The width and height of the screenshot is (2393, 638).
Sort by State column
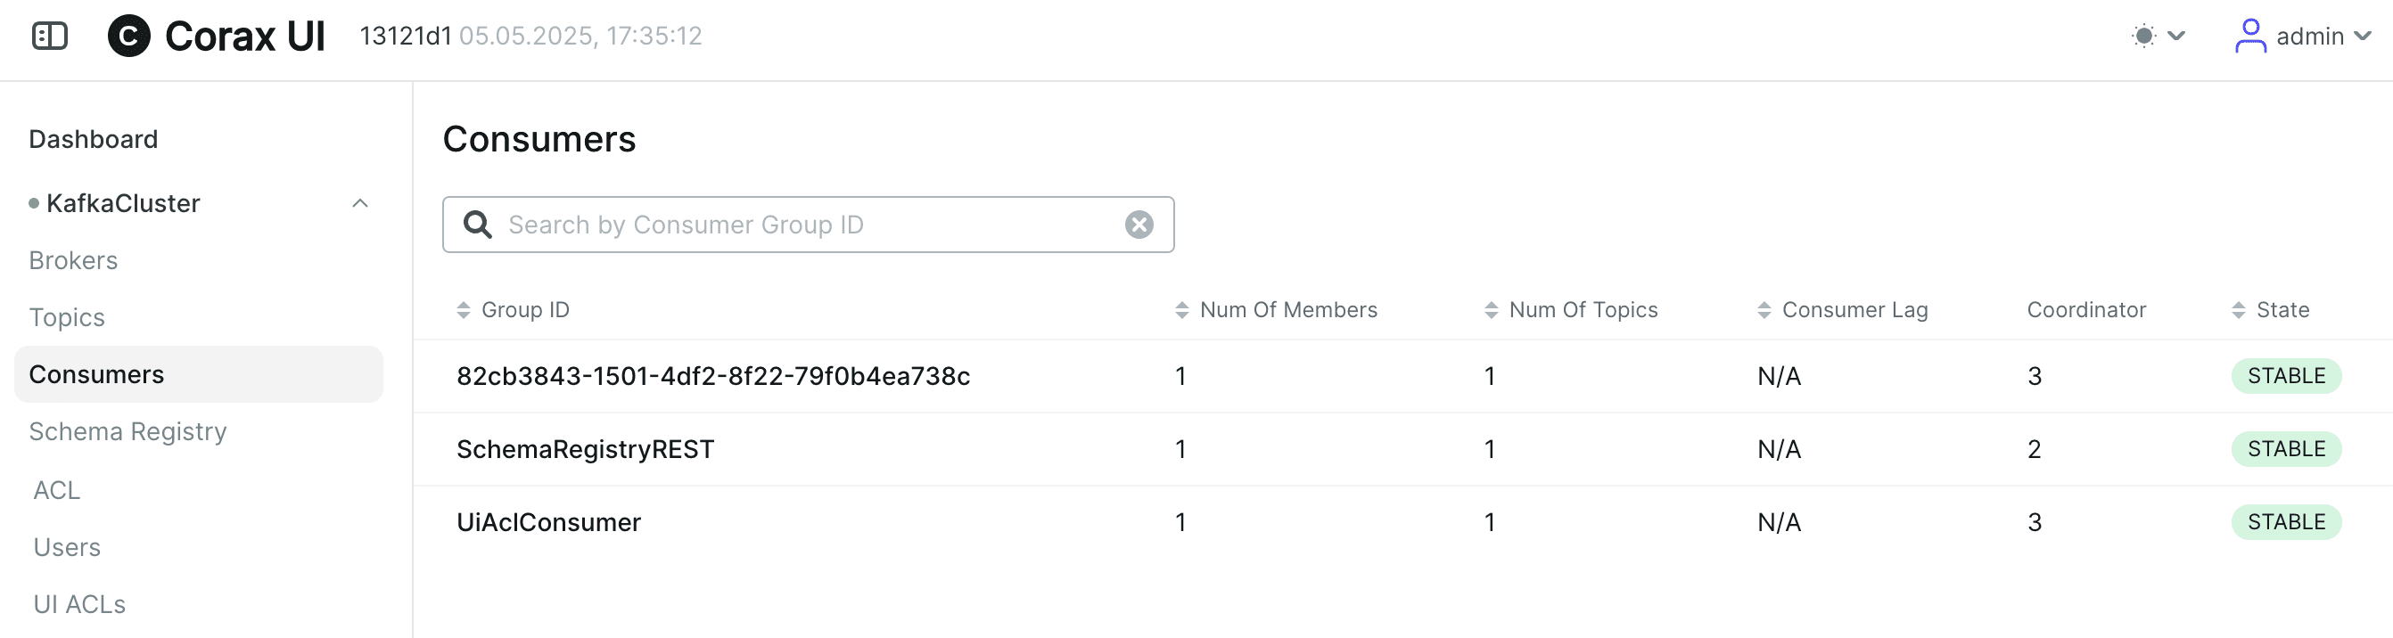tap(2270, 310)
